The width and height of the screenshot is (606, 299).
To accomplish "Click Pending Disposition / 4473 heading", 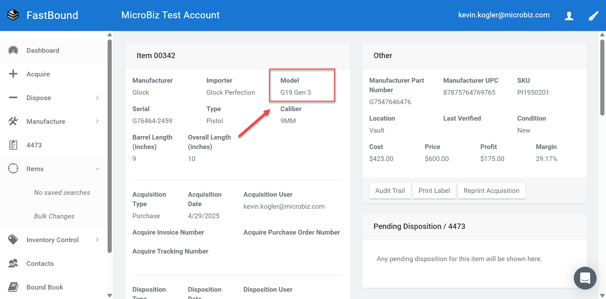I will click(419, 226).
